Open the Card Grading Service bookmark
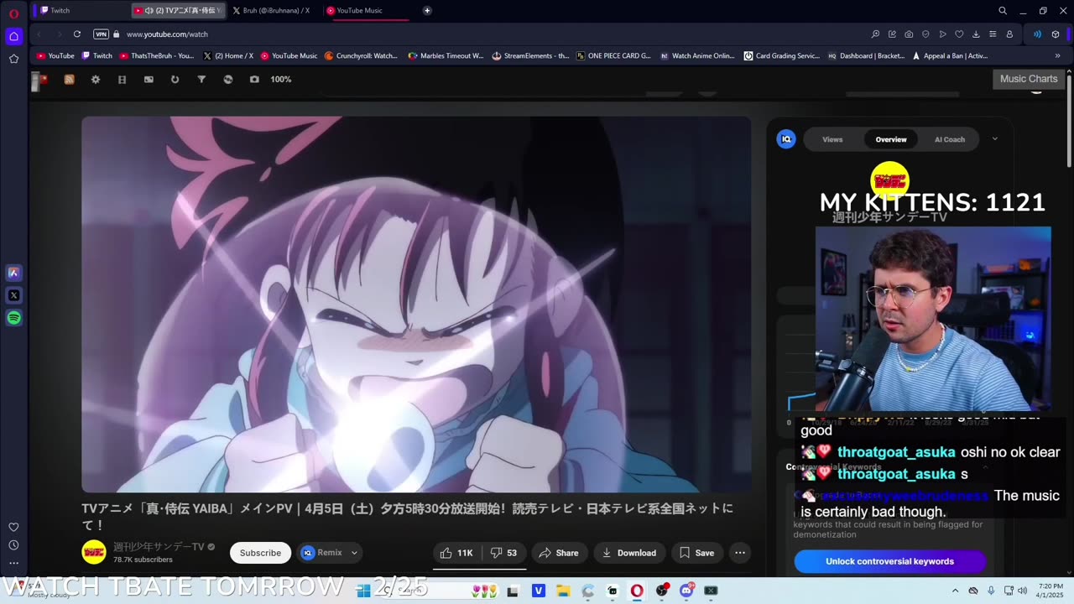 click(782, 56)
